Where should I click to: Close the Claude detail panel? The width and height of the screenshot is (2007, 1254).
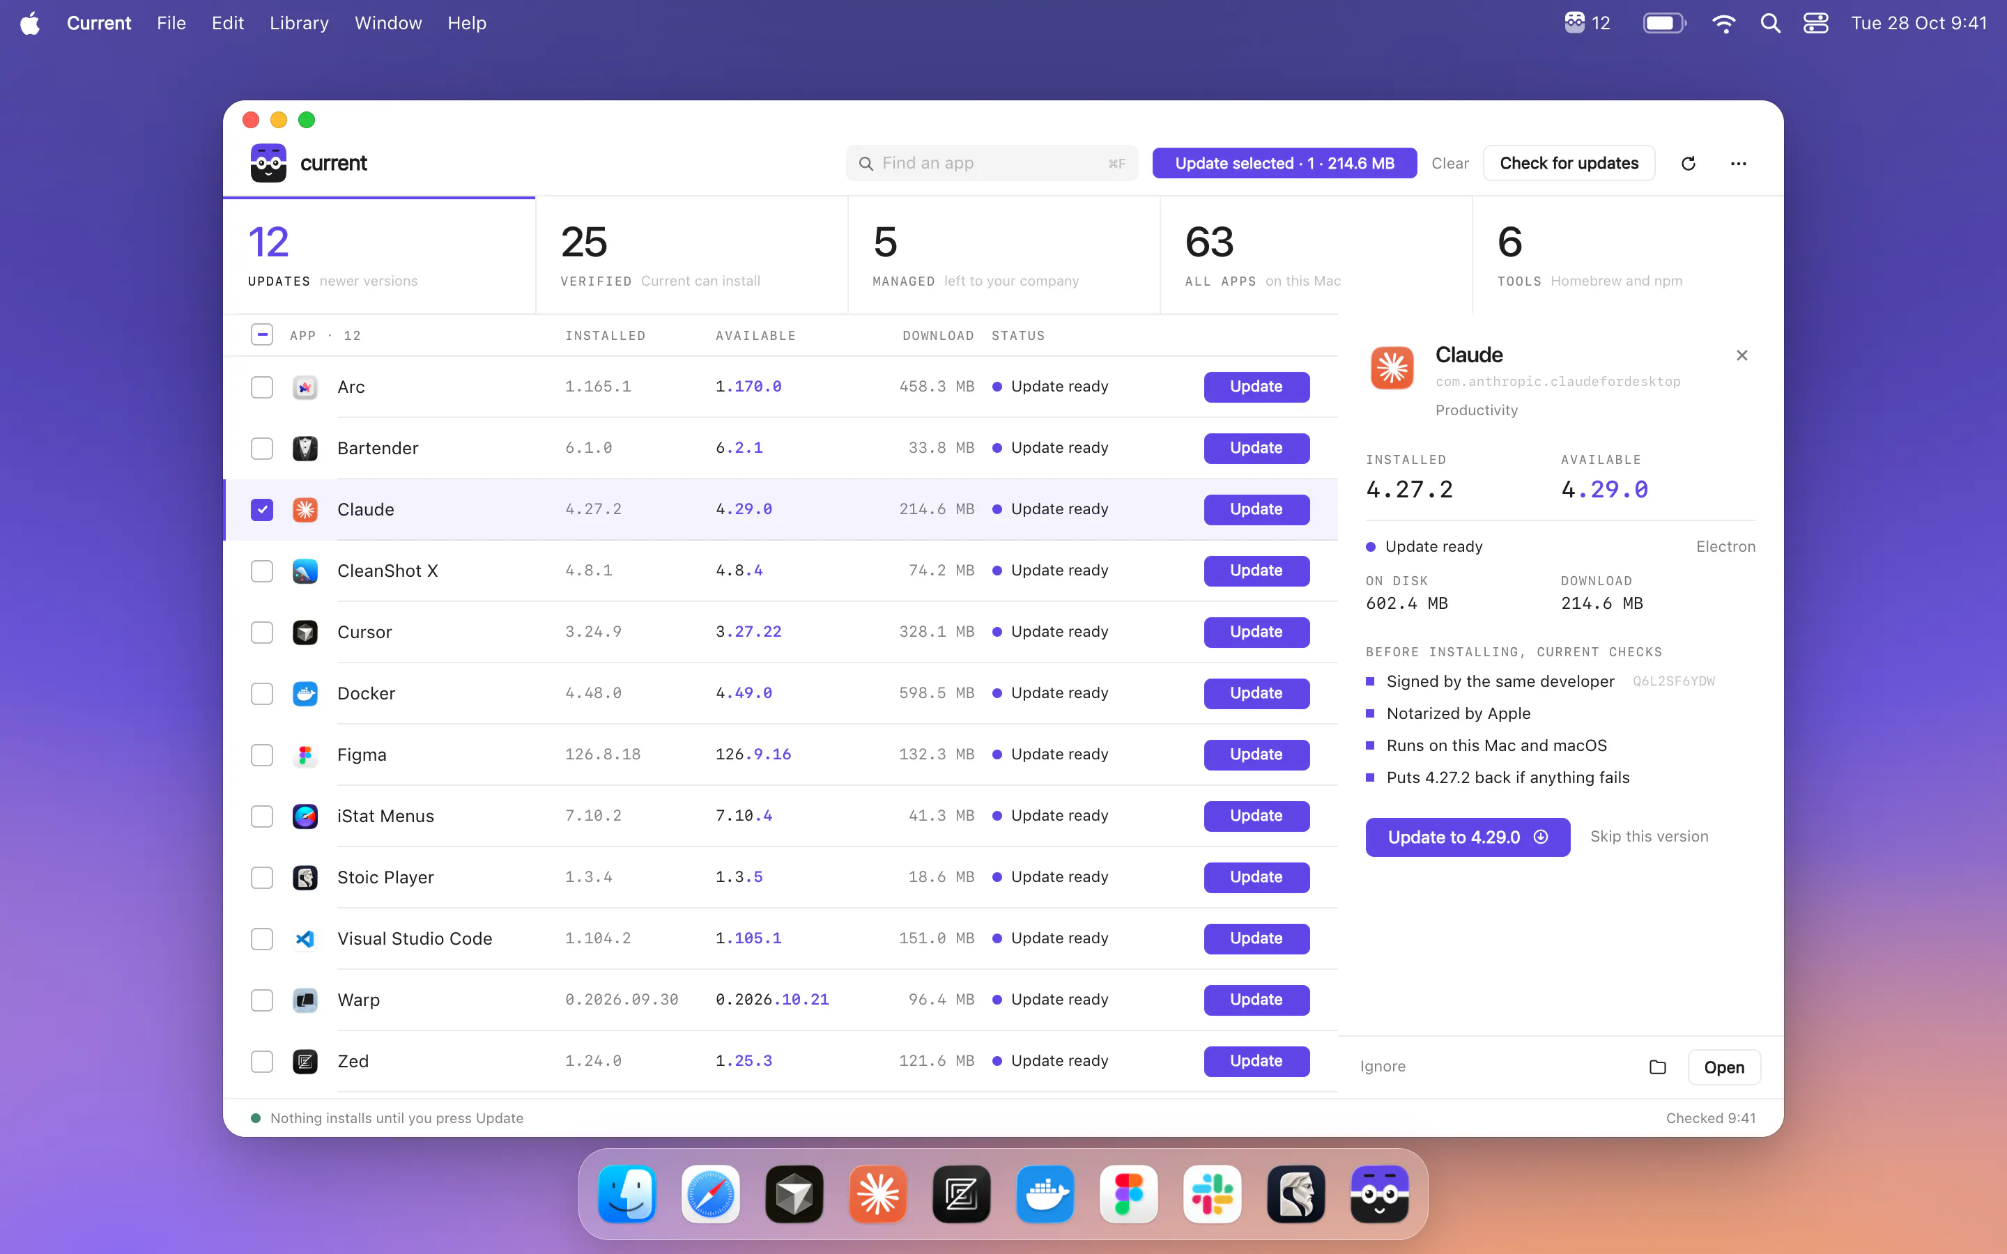click(x=1742, y=356)
